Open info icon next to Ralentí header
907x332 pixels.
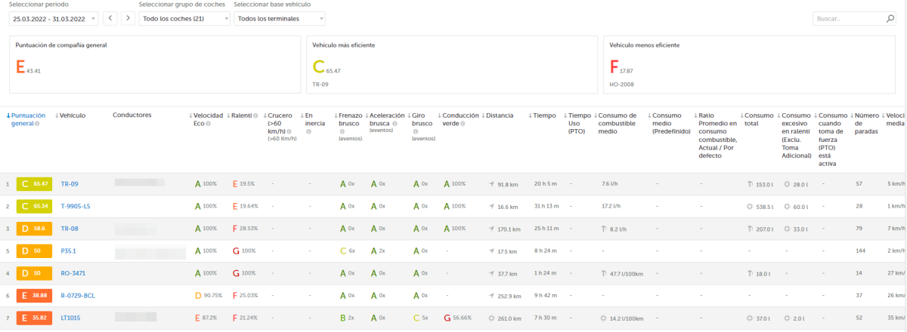(x=255, y=115)
